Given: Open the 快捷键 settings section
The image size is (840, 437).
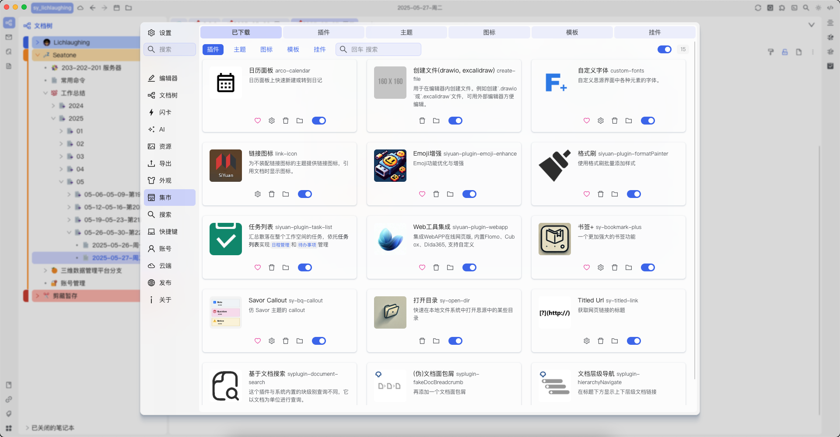Looking at the screenshot, I should tap(170, 232).
